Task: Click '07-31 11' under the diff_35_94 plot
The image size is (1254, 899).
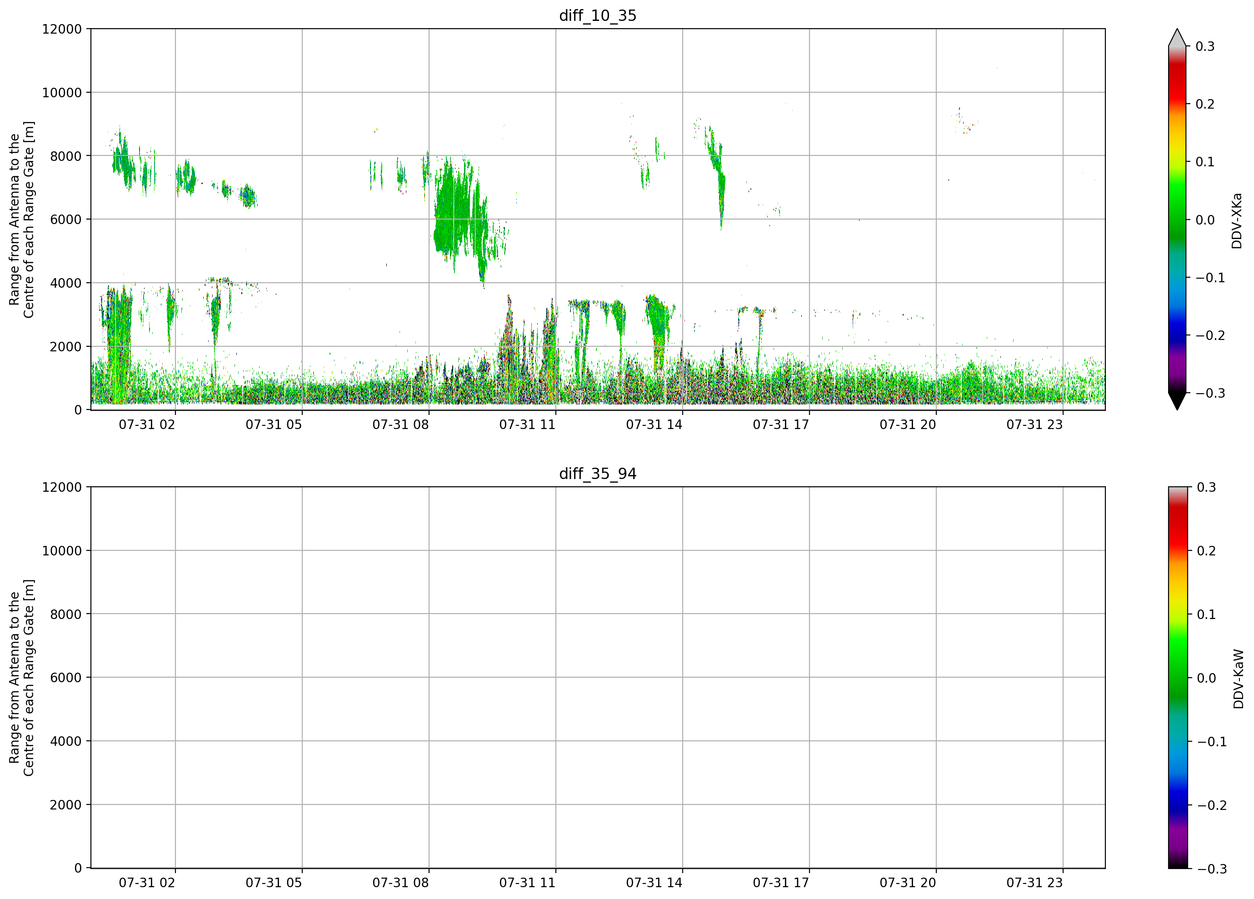Action: pyautogui.click(x=528, y=883)
